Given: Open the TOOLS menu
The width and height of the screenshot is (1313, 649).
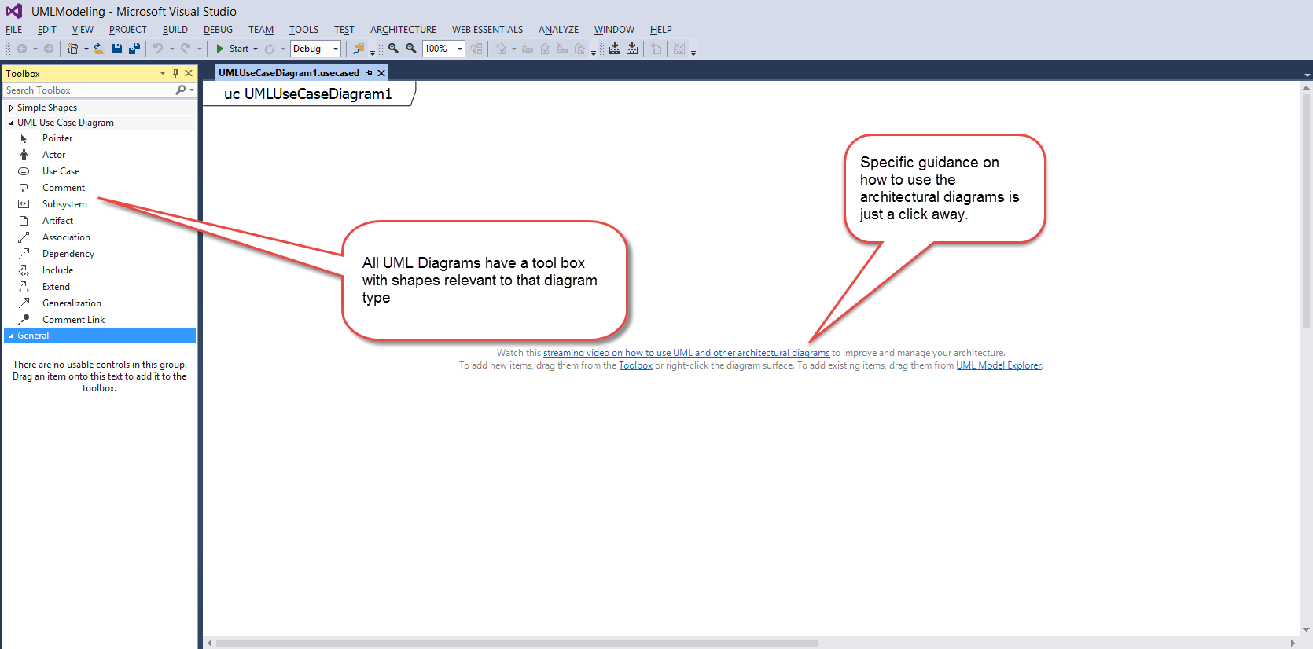Looking at the screenshot, I should point(303,30).
